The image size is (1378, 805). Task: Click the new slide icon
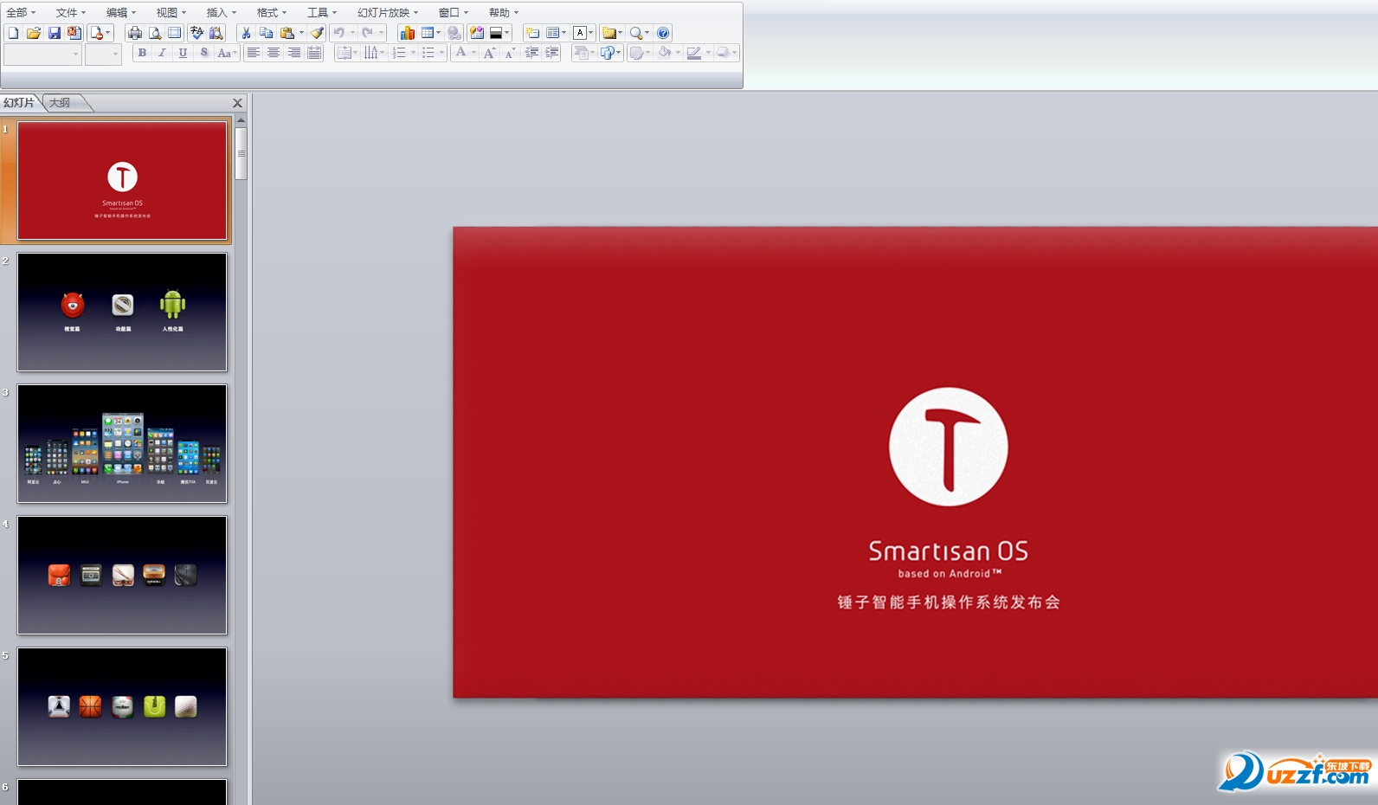[x=532, y=33]
